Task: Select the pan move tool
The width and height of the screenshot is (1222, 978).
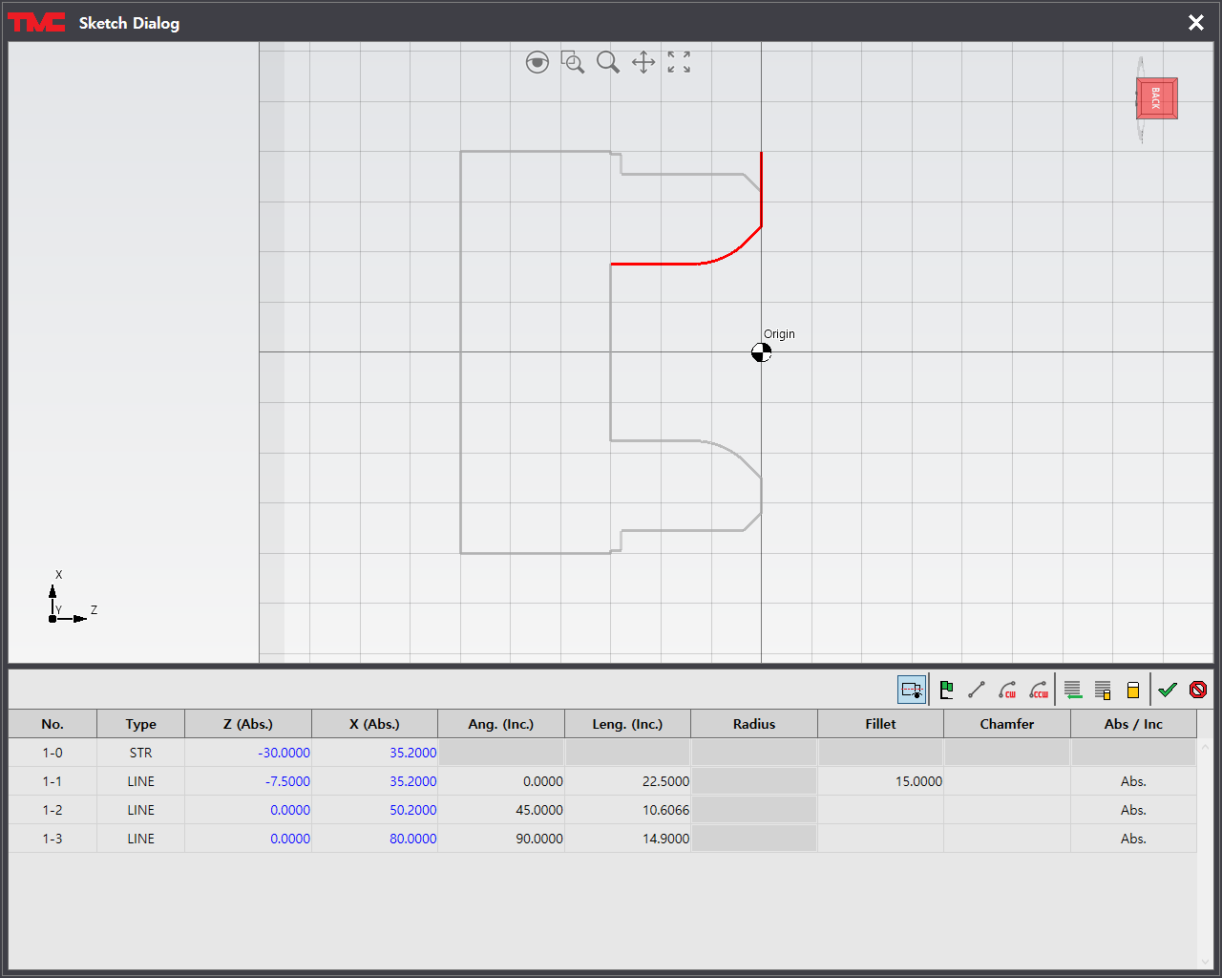Action: click(x=643, y=63)
